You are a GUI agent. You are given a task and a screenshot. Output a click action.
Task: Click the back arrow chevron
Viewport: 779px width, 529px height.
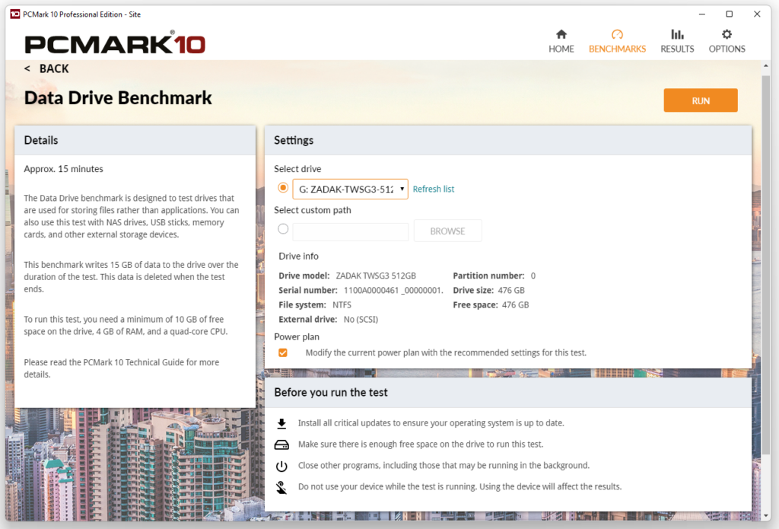tap(27, 69)
